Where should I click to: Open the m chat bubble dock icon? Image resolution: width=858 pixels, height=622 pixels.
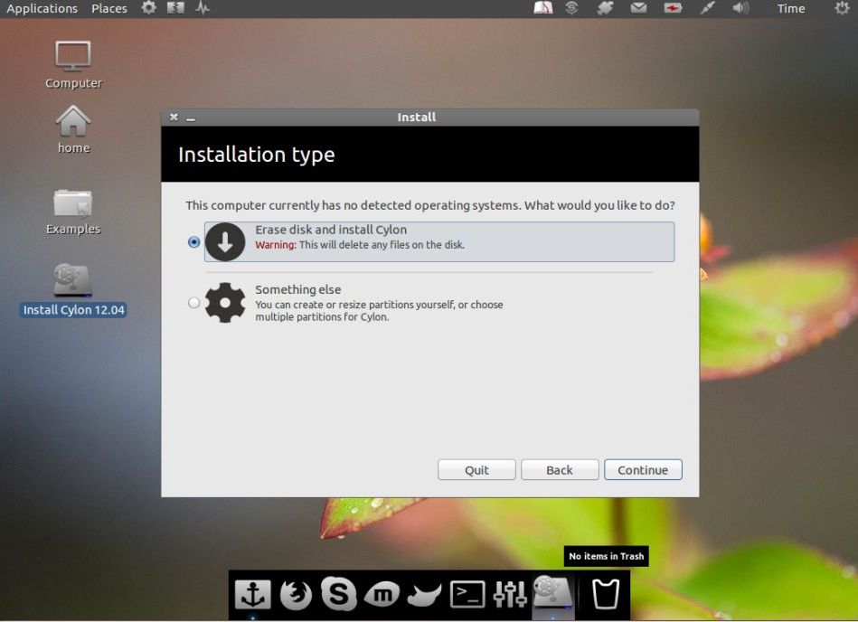click(x=382, y=594)
